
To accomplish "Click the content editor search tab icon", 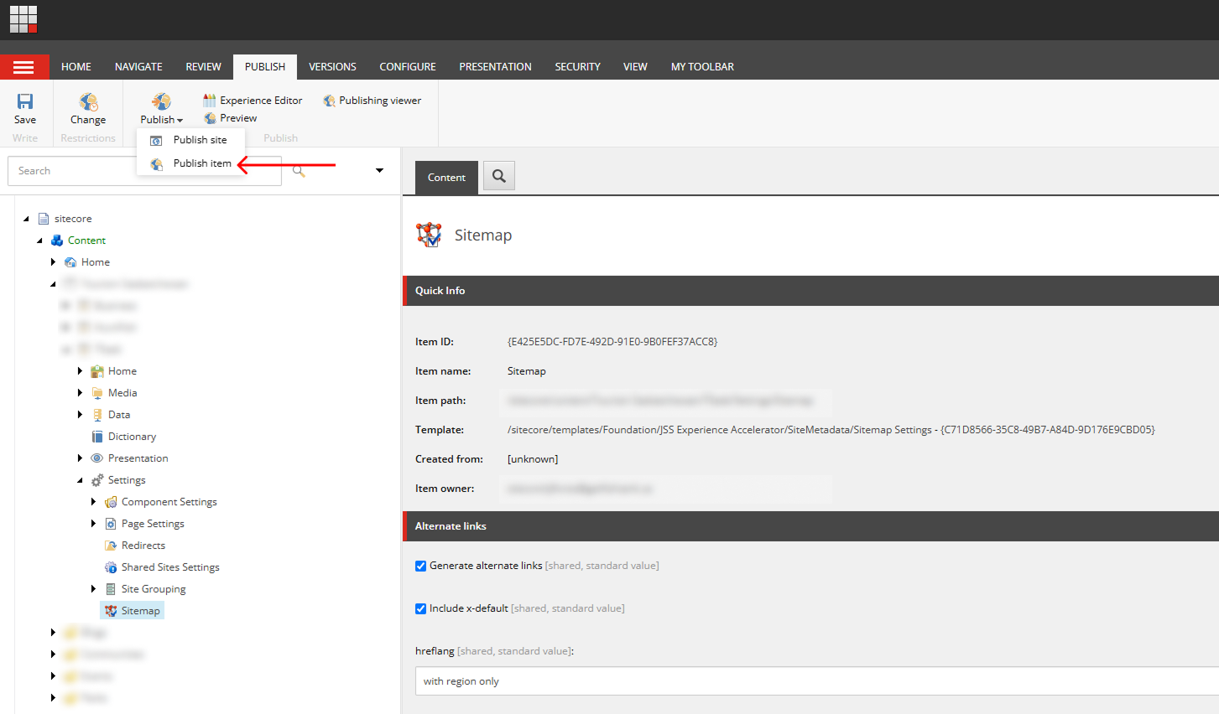I will (x=499, y=176).
